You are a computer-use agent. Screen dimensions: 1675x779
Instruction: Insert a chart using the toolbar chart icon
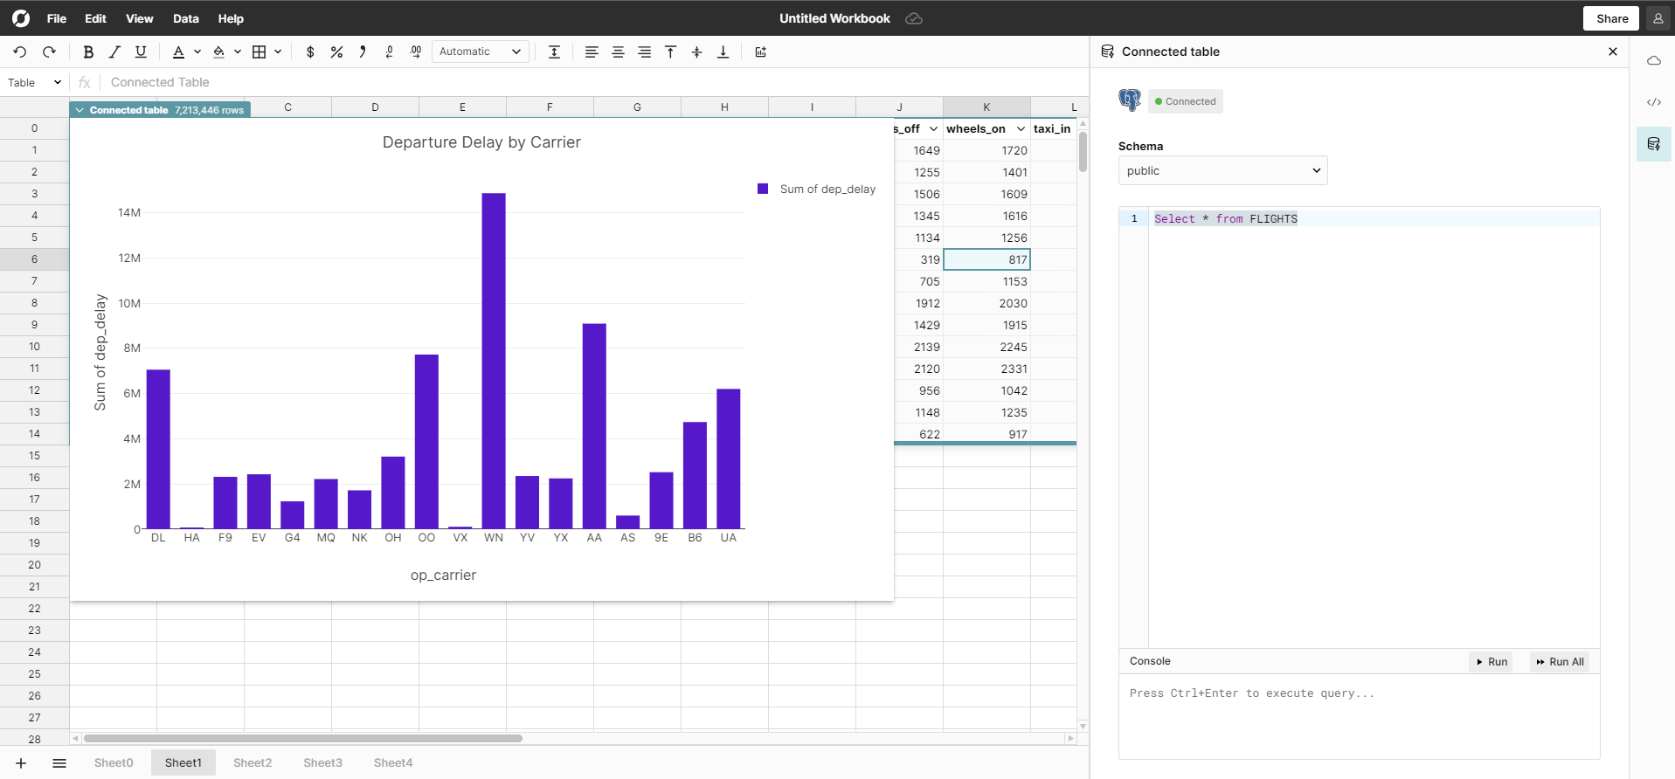[761, 52]
